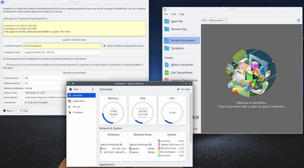Click the CPU usage gauge card
The width and height of the screenshot is (304, 168).
click(x=172, y=110)
